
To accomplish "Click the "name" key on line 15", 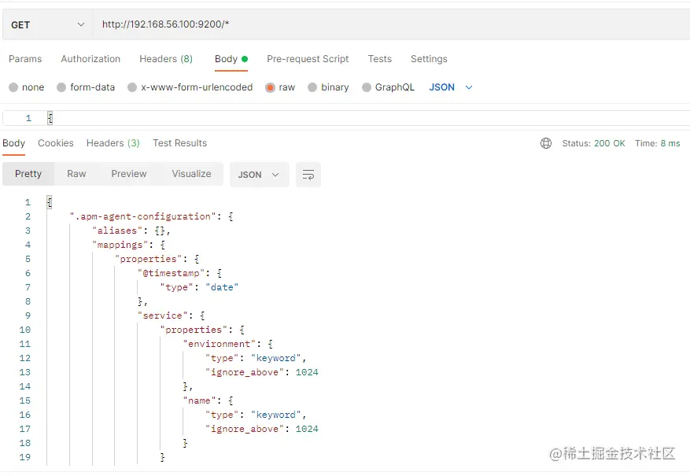I will point(199,400).
